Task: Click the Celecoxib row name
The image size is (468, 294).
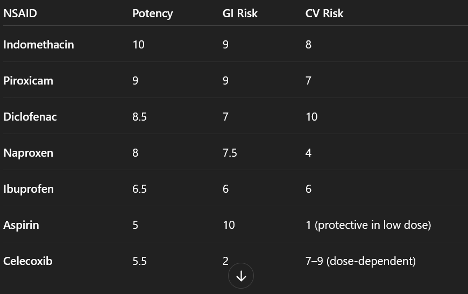Action: (28, 261)
